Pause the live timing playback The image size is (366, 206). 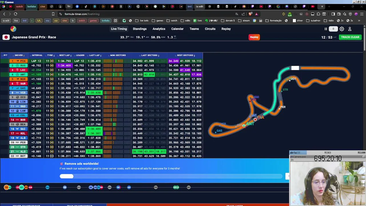coord(326,29)
